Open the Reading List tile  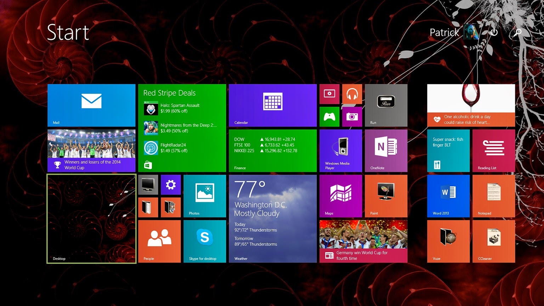[x=494, y=151]
